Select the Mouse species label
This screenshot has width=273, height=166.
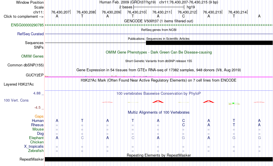coord(38,129)
